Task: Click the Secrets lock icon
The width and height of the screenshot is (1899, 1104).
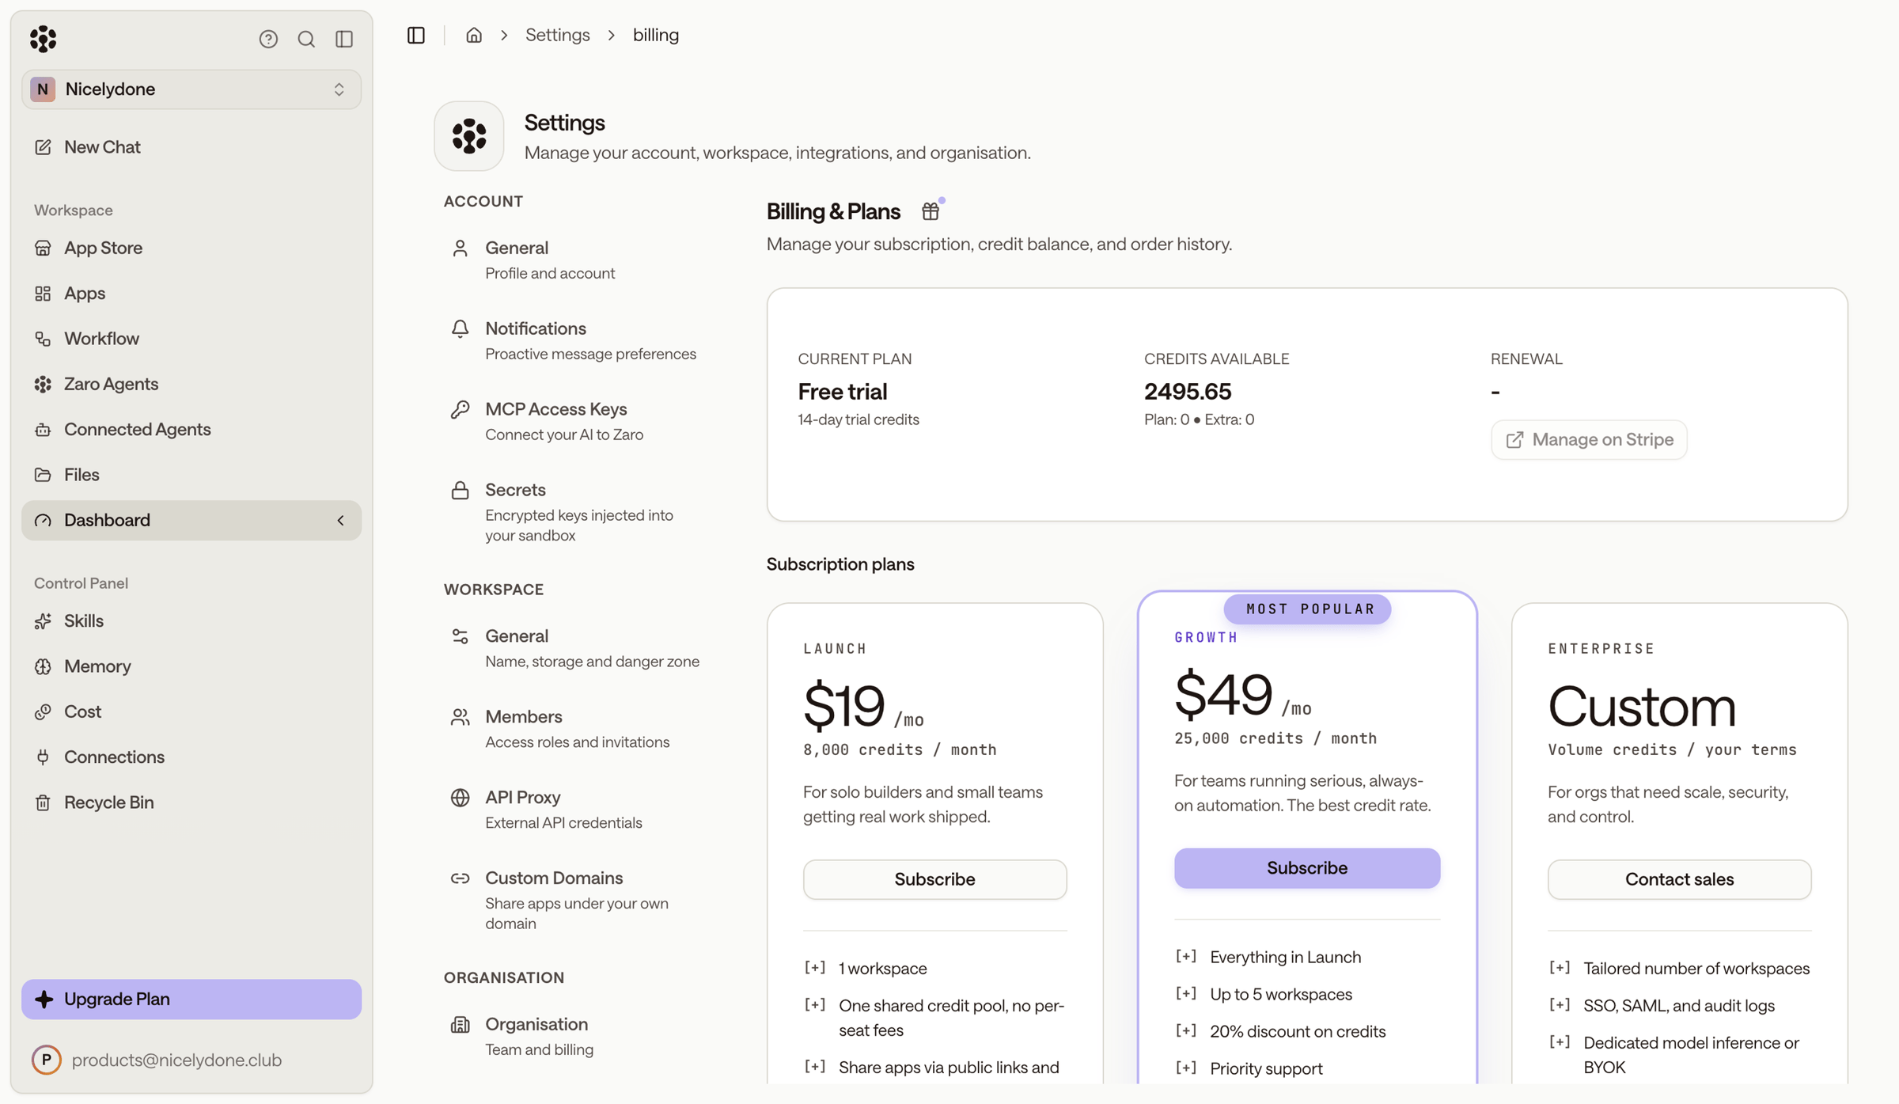Action: 460,490
